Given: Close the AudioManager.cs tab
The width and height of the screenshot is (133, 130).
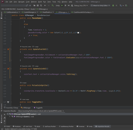Looking at the screenshot, I should pyautogui.click(x=38, y=12).
